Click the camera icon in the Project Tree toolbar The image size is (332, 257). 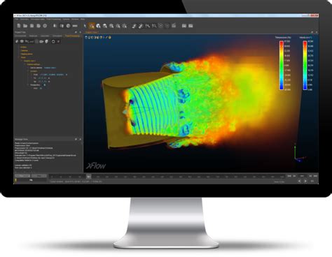[41, 41]
